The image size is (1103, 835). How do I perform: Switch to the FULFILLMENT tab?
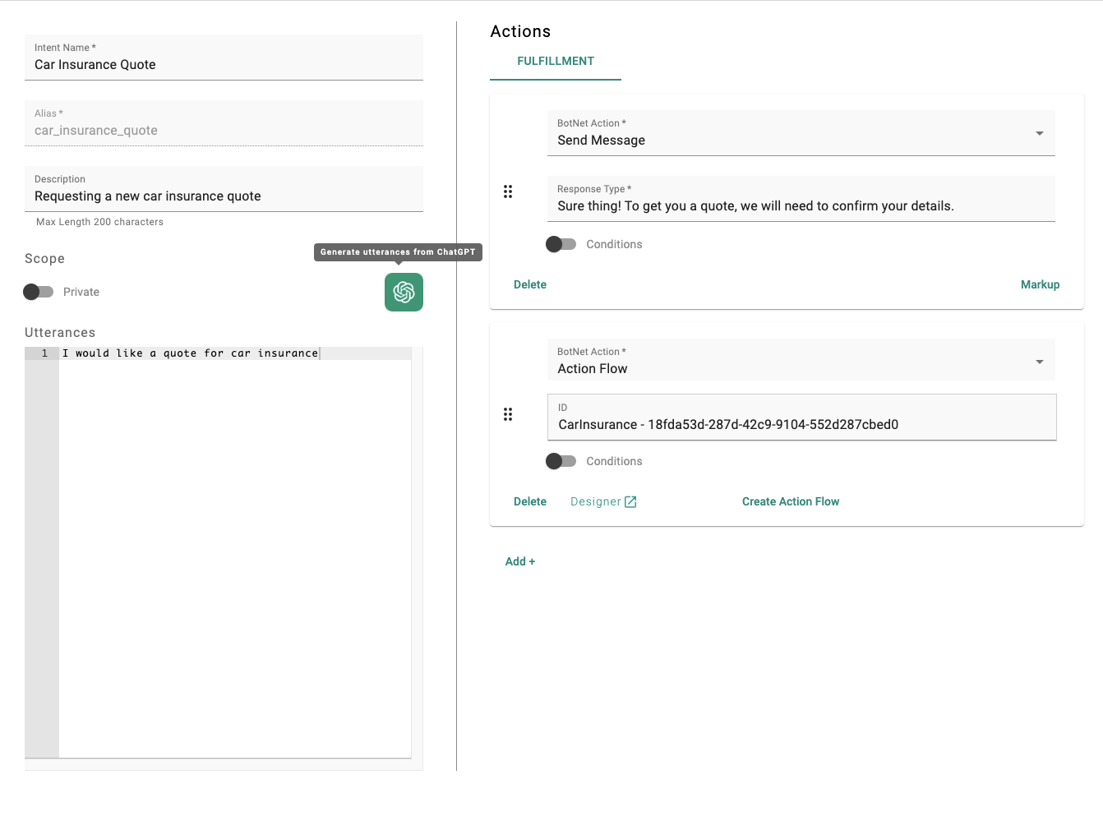tap(556, 61)
